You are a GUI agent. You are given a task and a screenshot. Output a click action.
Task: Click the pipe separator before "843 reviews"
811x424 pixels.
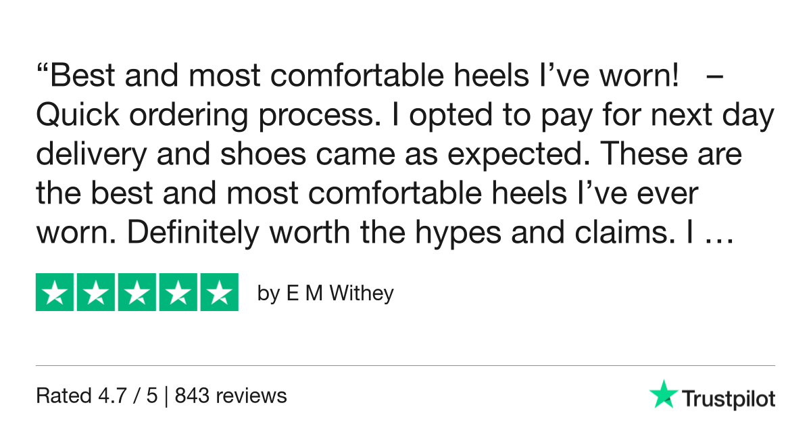tap(166, 396)
